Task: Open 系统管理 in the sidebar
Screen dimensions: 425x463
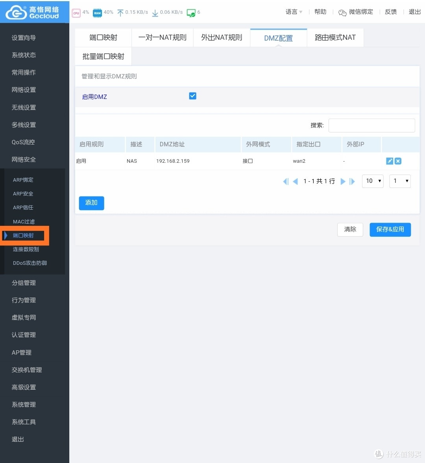Action: [x=24, y=405]
